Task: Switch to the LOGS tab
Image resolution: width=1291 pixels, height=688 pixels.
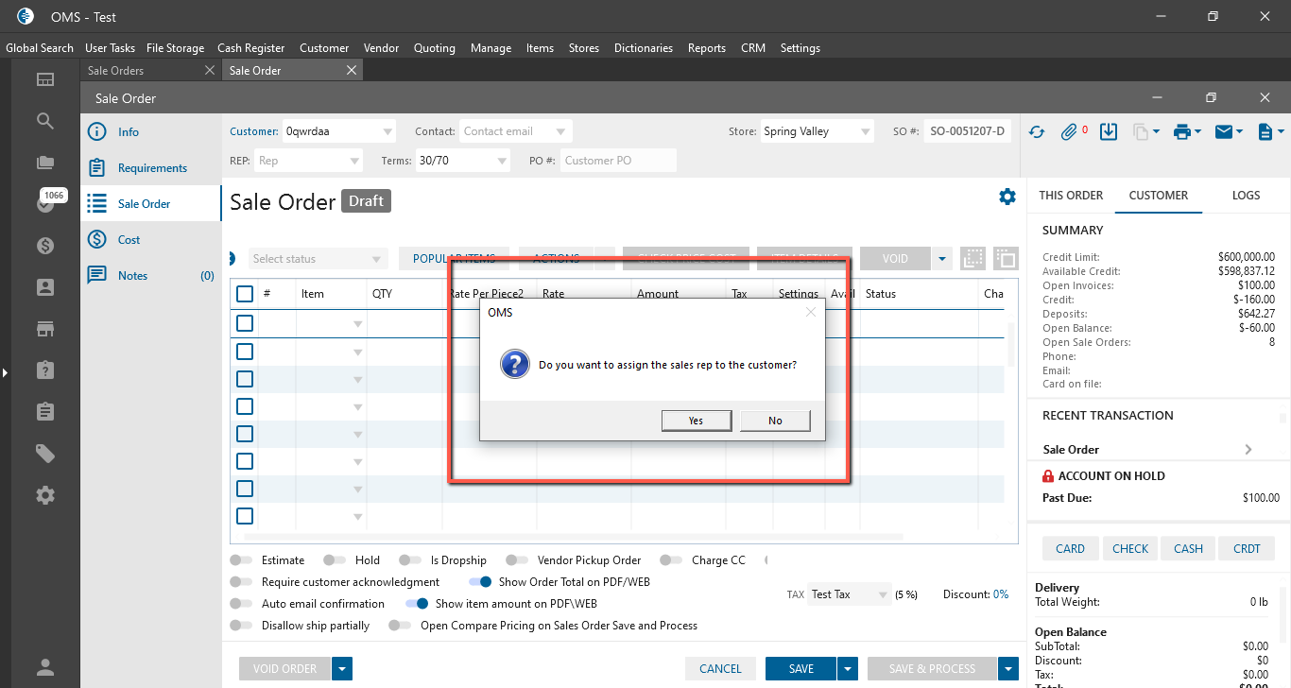Action: pos(1246,196)
